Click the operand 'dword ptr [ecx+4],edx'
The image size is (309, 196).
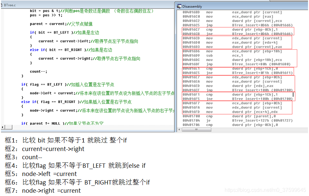[255, 112]
